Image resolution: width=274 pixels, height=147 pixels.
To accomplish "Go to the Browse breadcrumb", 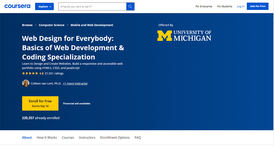I will [x=27, y=25].
